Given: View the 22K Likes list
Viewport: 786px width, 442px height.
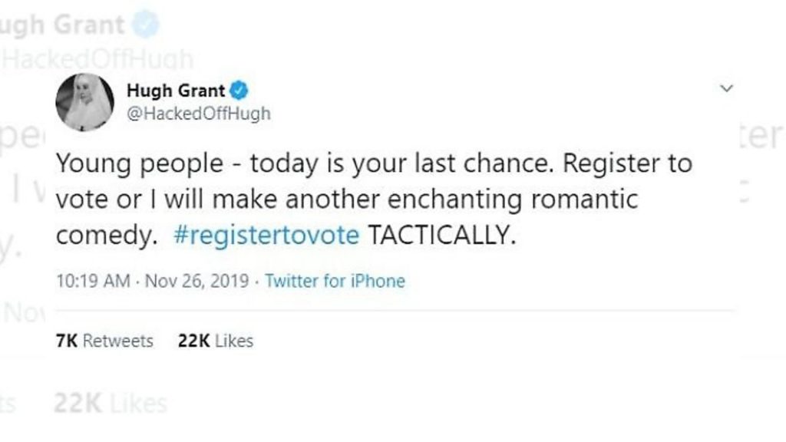Looking at the screenshot, I should point(216,341).
